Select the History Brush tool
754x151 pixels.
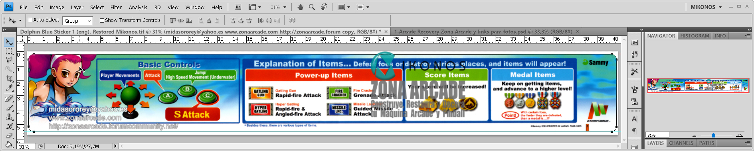pos(9,126)
